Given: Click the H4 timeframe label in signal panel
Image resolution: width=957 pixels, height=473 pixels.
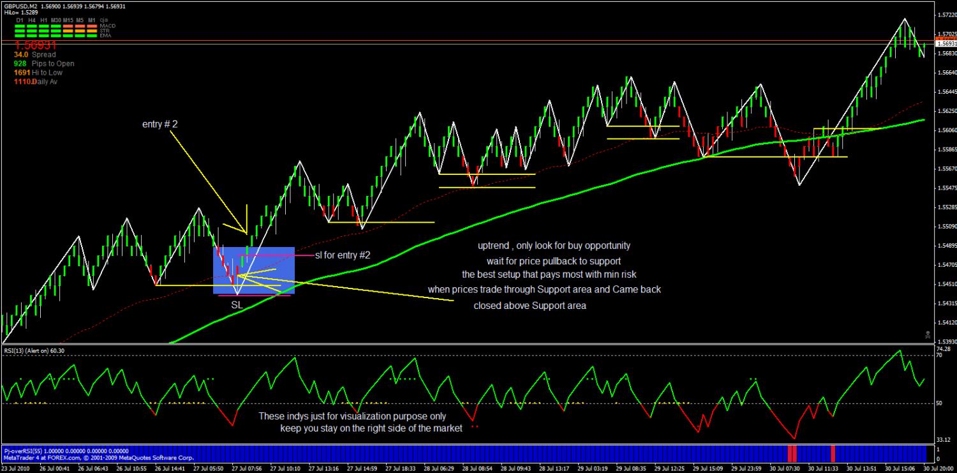Looking at the screenshot, I should [32, 20].
